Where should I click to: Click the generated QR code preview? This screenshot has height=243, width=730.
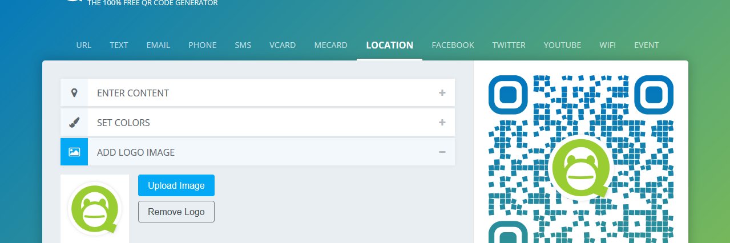[581, 159]
